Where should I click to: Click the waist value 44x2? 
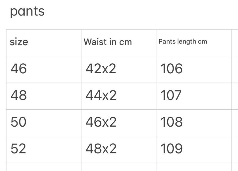[x=101, y=96]
